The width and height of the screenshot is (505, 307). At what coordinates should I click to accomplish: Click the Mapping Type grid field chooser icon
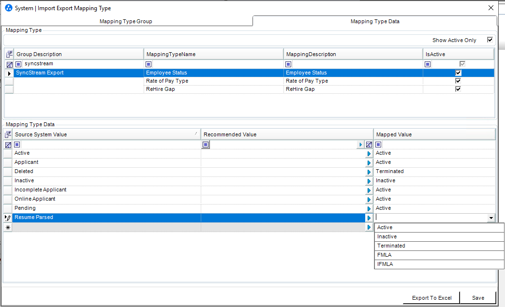[9, 54]
